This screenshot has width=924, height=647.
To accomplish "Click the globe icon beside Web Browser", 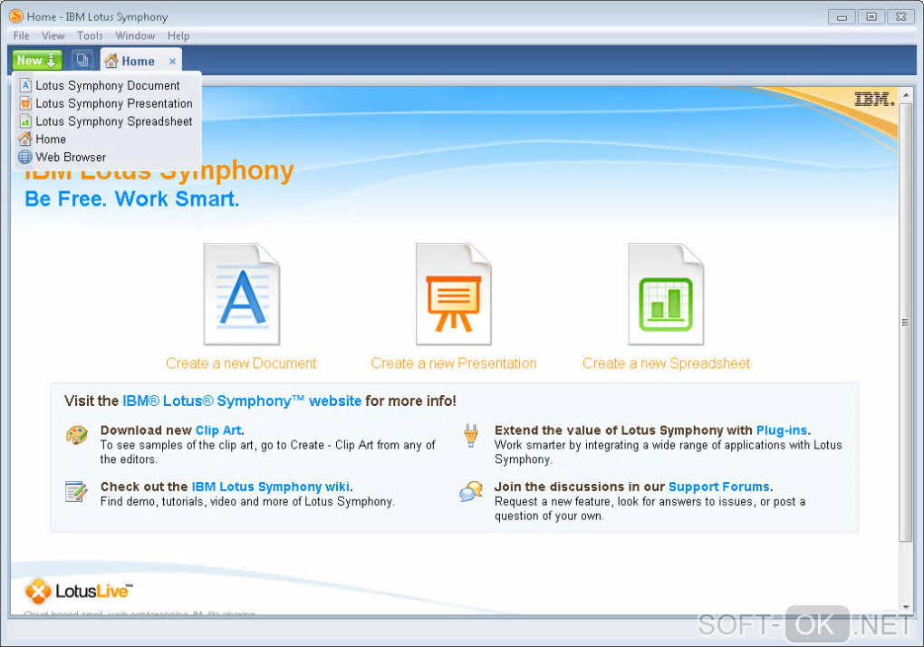I will (x=24, y=158).
